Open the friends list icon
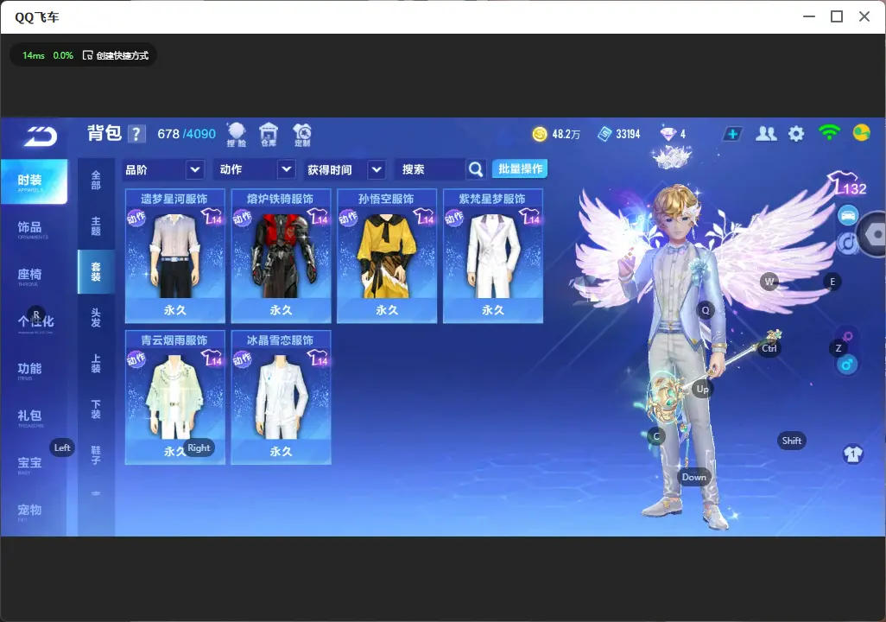Viewport: 886px width, 622px height. tap(766, 134)
